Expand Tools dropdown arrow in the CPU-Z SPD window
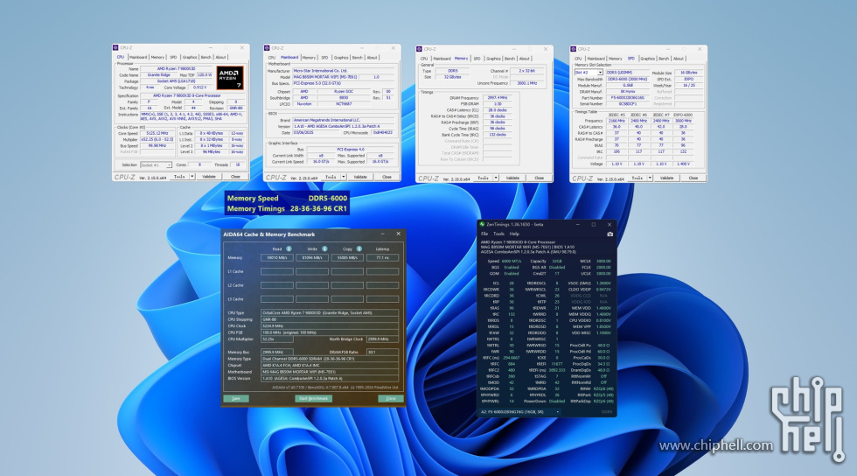Viewport: 857px width, 476px height. click(650, 178)
